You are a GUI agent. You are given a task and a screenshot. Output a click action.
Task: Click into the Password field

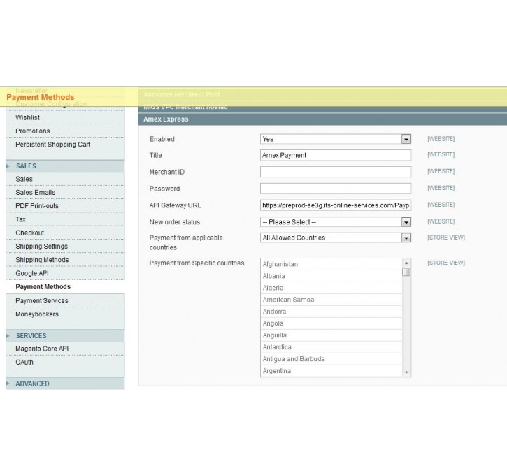pos(336,189)
